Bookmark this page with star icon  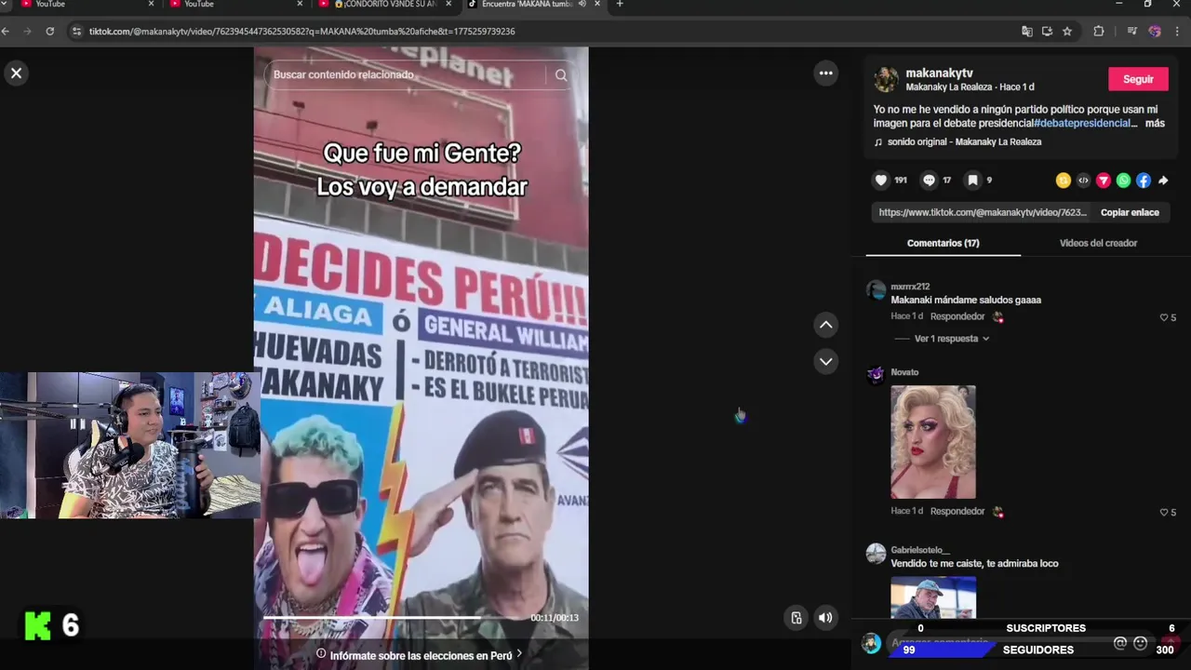1067,31
